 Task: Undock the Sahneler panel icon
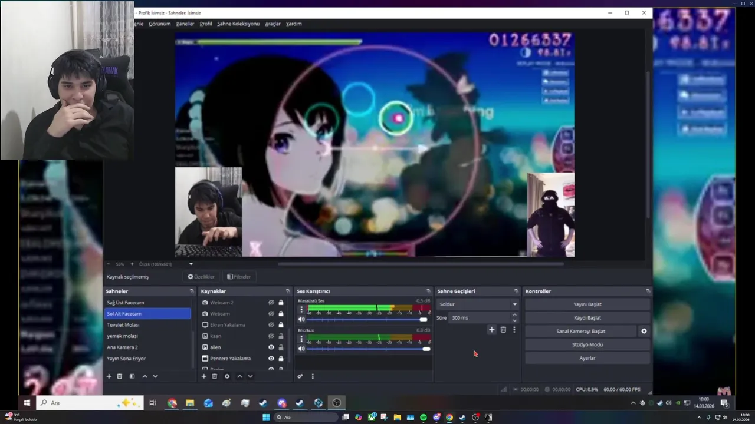click(191, 291)
